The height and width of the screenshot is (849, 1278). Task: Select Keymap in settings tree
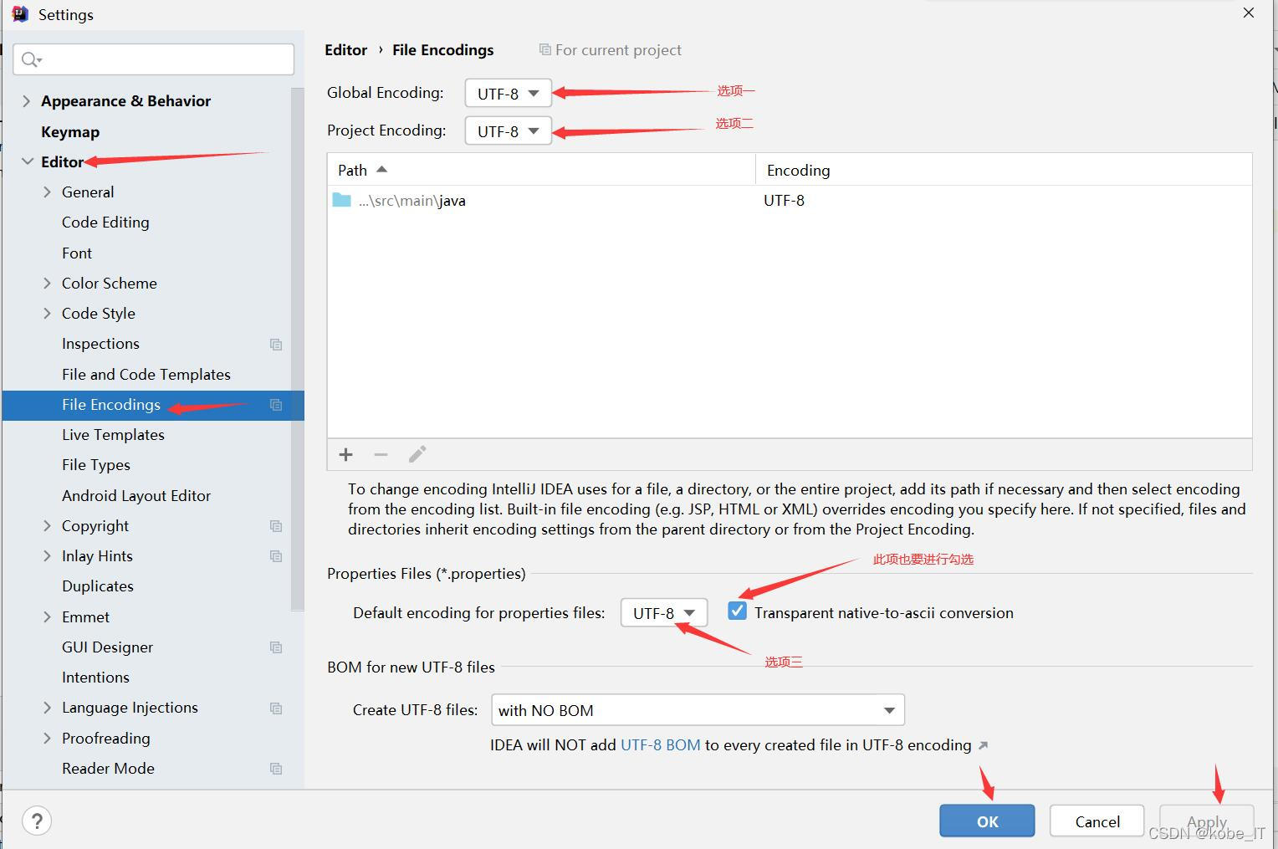pos(70,131)
